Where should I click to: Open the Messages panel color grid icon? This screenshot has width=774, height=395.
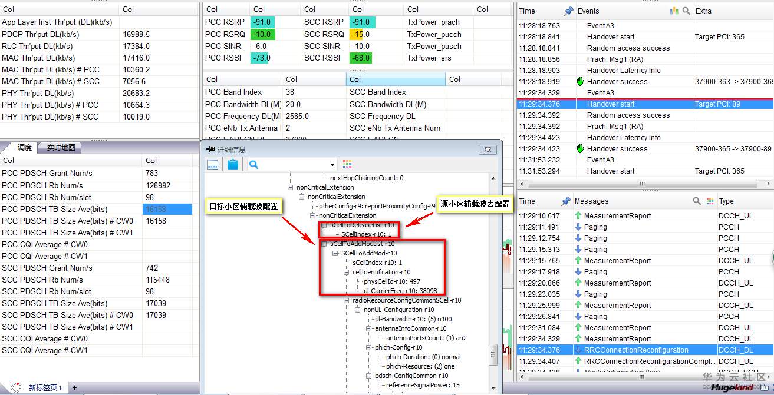click(x=710, y=201)
